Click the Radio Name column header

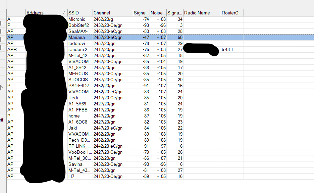[x=202, y=13]
